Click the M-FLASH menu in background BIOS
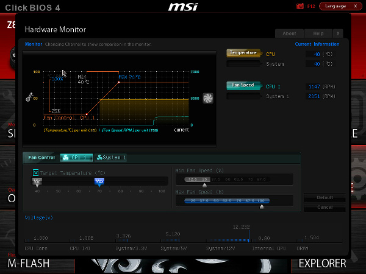The height and width of the screenshot is (274, 366). coord(29,264)
